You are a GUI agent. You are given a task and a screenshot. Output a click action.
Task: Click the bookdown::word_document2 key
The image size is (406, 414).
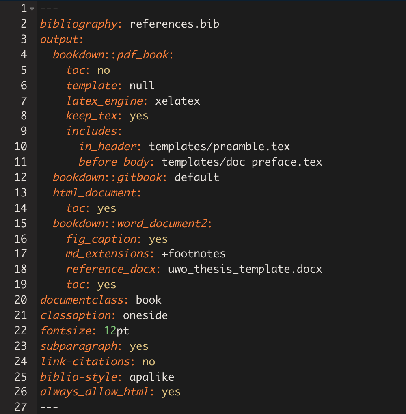click(x=130, y=224)
